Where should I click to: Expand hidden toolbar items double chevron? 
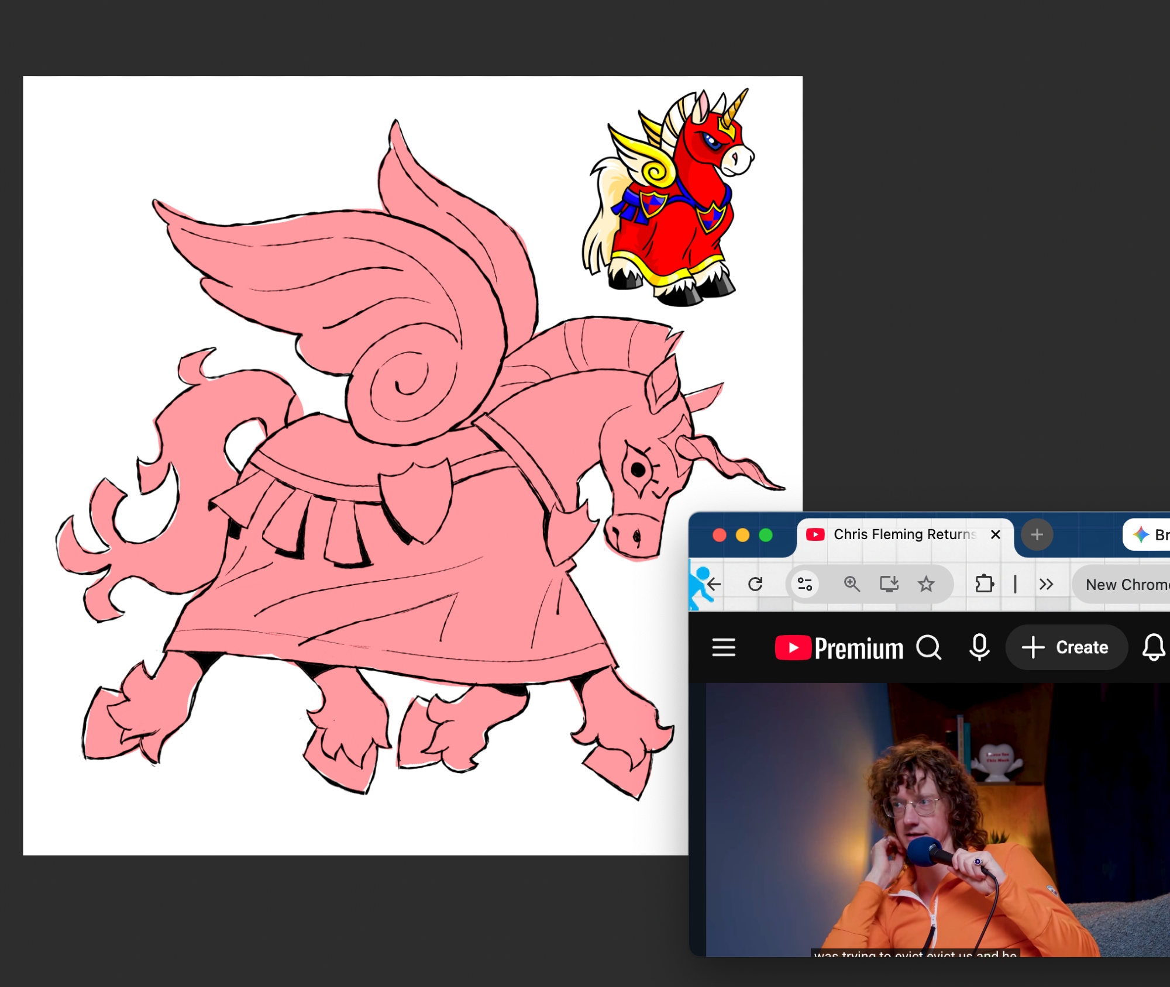tap(1046, 584)
